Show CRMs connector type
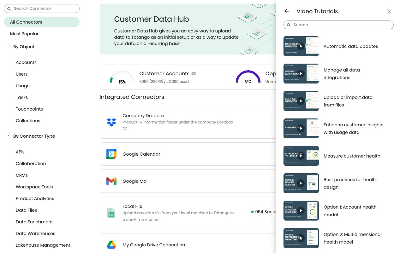 22,175
